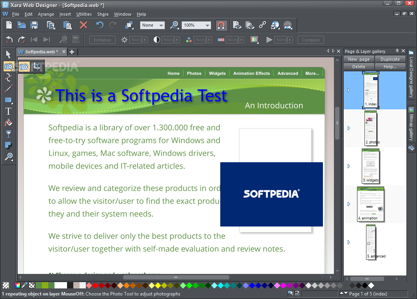Click the preview page icon

(237, 25)
